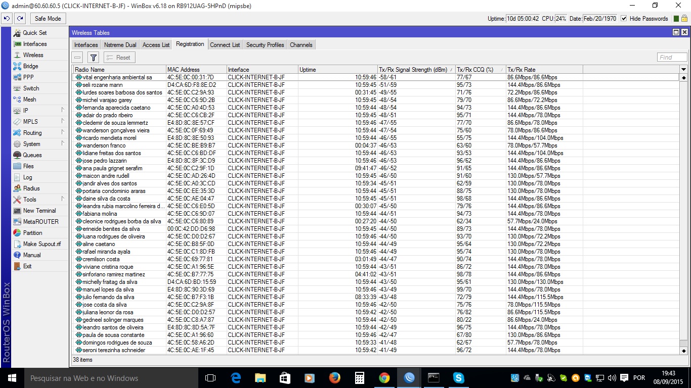Open the Security Profiles tab
The width and height of the screenshot is (691, 388).
click(265, 45)
